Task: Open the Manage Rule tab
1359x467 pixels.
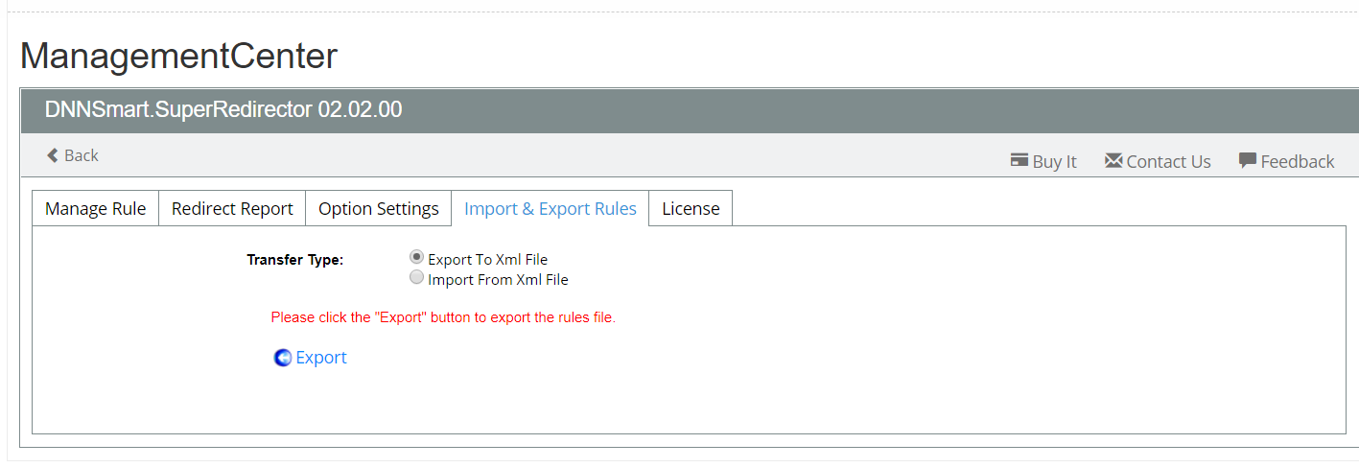Action: [95, 208]
